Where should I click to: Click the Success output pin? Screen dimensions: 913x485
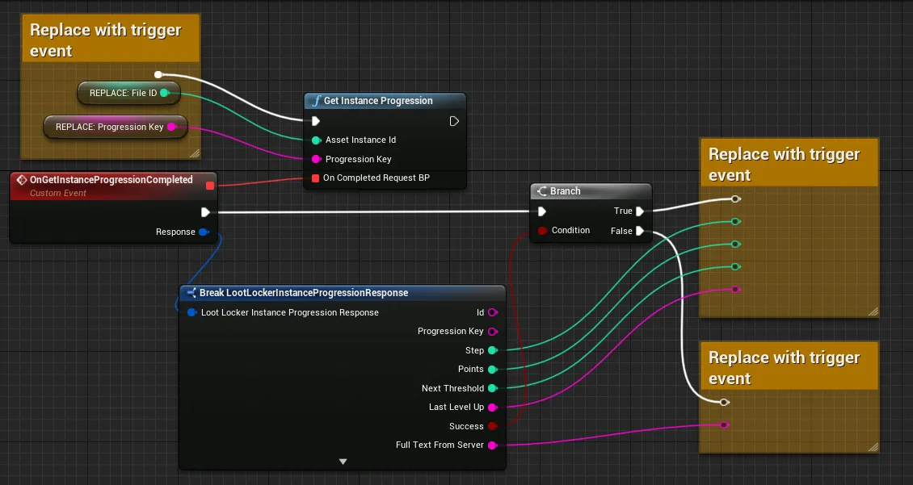pos(493,426)
